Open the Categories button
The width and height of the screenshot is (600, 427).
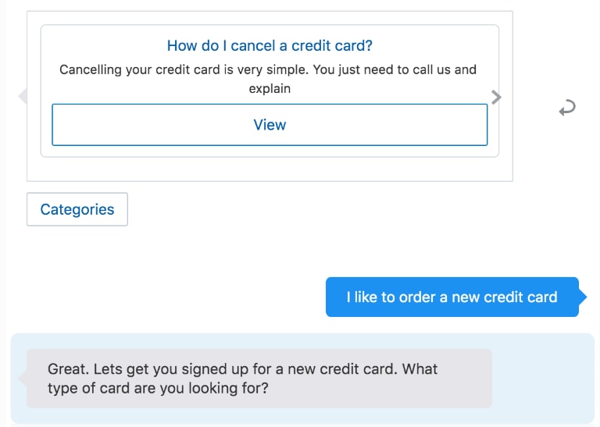[x=77, y=209]
